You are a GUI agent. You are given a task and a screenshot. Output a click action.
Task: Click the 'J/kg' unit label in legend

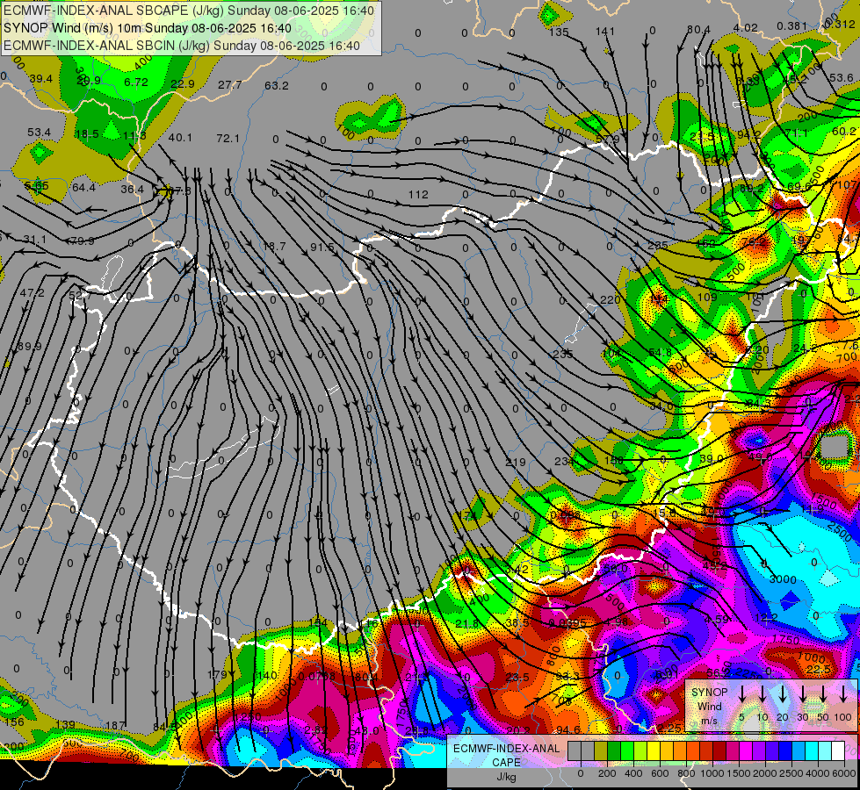coord(506,777)
